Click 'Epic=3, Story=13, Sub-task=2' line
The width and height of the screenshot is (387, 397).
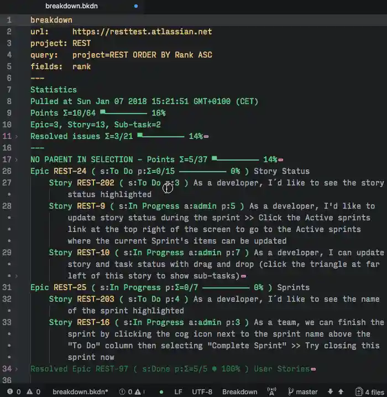[x=96, y=125]
